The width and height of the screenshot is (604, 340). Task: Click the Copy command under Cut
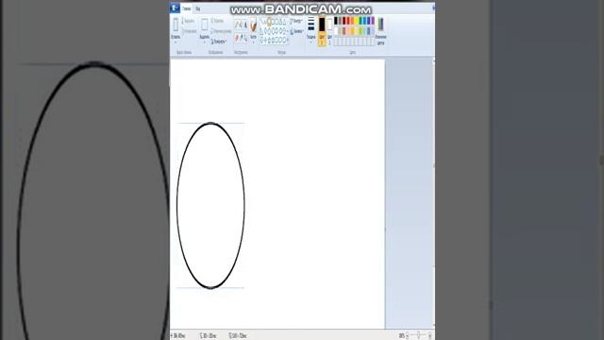tap(189, 31)
